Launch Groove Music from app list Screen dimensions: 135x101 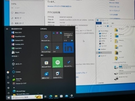(19, 83)
